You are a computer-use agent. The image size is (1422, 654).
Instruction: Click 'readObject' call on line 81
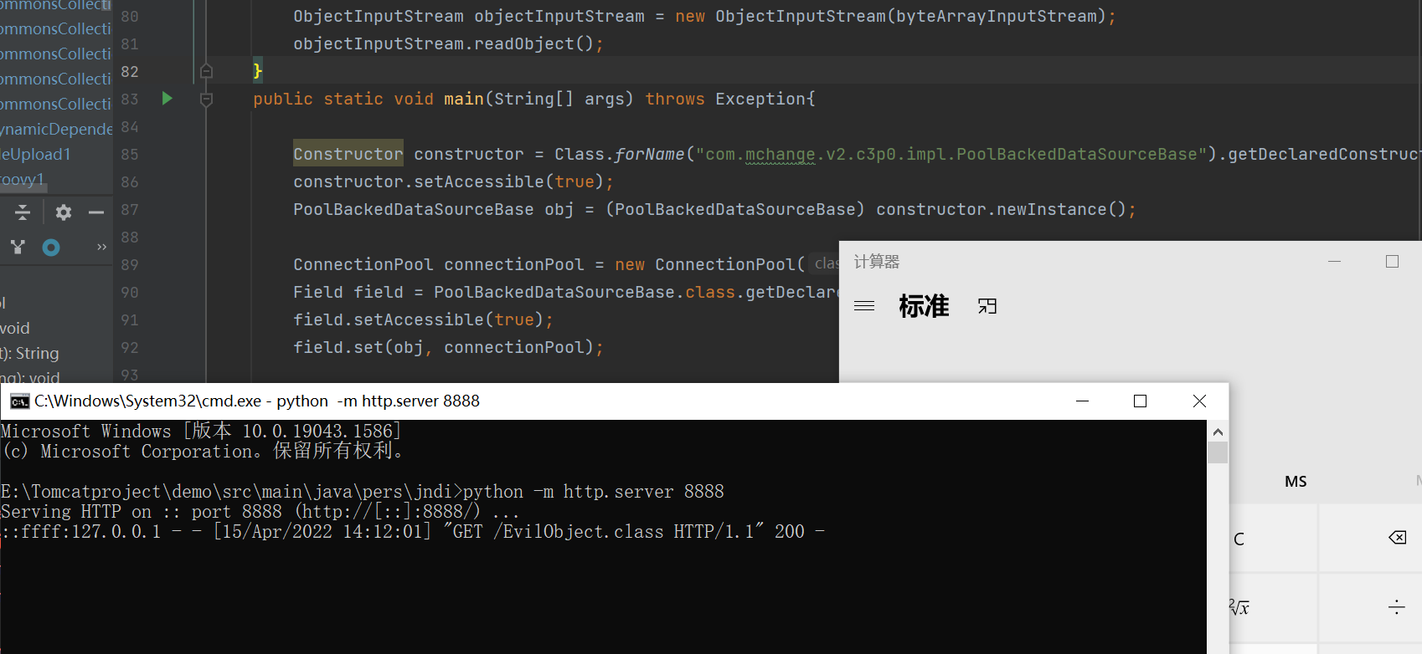524,43
